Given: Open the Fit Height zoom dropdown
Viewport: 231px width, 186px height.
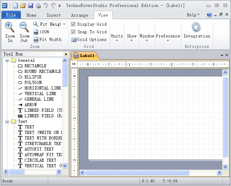Looking at the screenshot, I should point(64,24).
